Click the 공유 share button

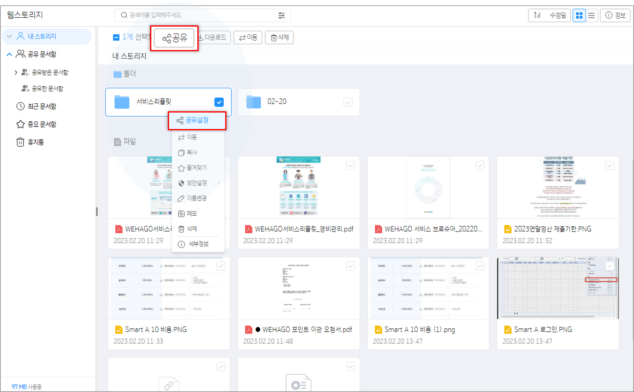(174, 38)
